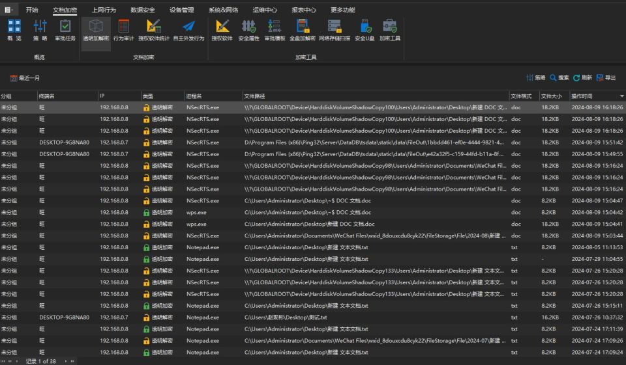Switch to the 设备管理 tab
Viewport: 626px width, 365px height.
[x=182, y=10]
